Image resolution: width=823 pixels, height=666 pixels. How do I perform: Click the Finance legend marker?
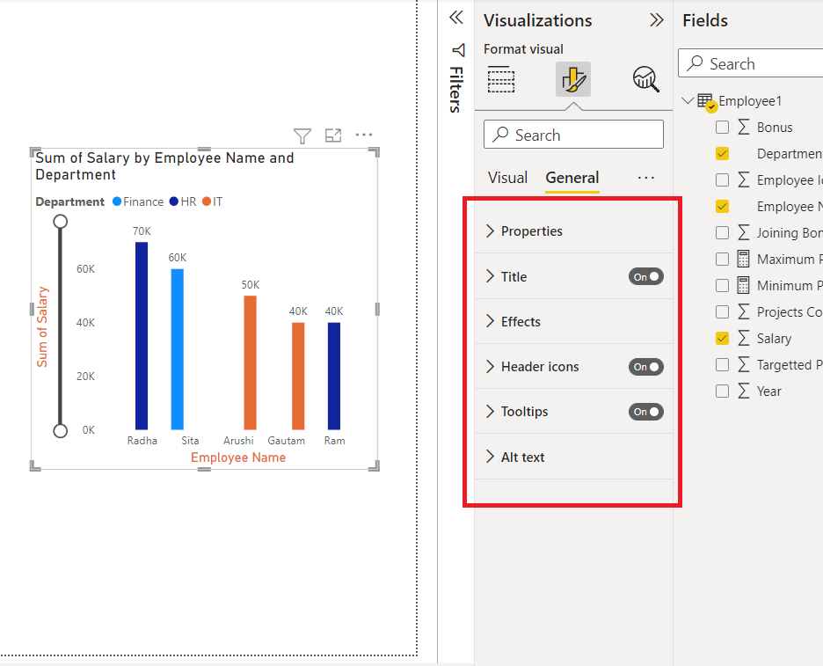coord(117,201)
